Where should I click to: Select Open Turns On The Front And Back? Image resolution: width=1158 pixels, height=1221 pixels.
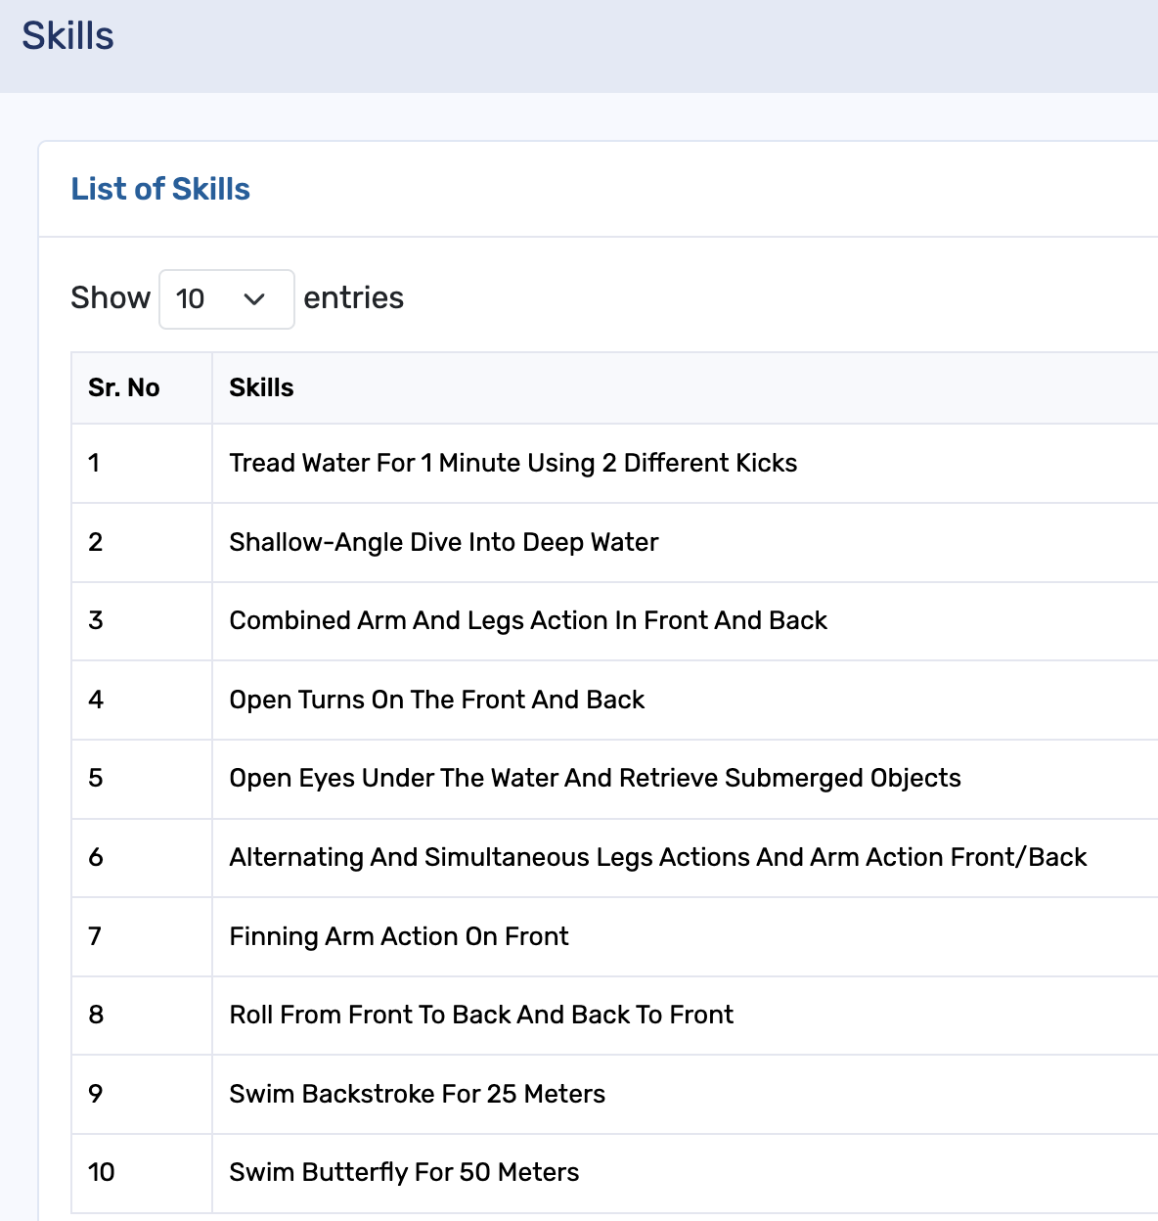coord(436,700)
